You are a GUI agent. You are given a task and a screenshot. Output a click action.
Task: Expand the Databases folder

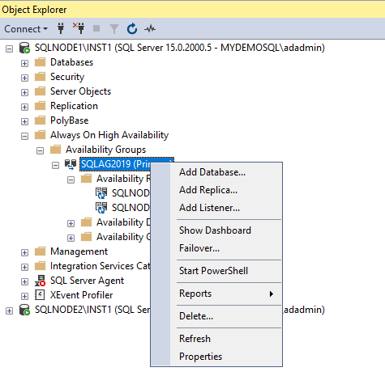tap(24, 63)
